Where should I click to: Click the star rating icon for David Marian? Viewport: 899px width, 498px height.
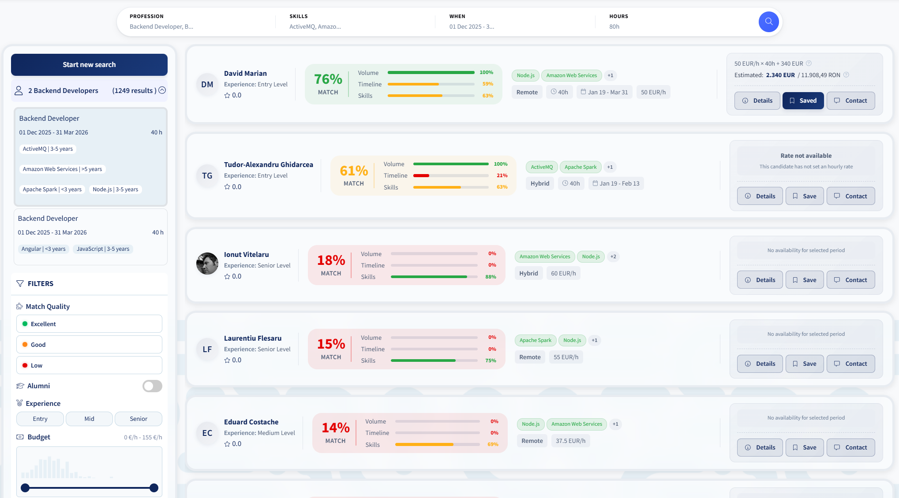[227, 95]
